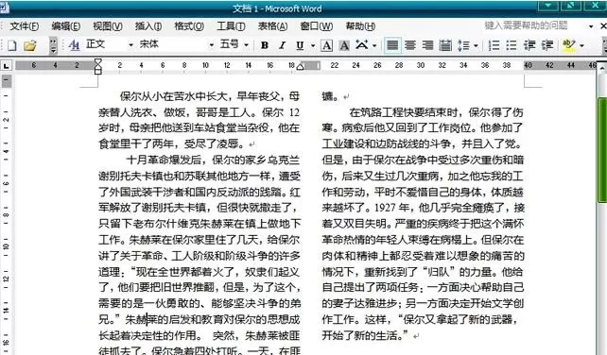Open the font size dropdown showing 五号
Viewport: 607px width, 355px height.
pyautogui.click(x=246, y=45)
